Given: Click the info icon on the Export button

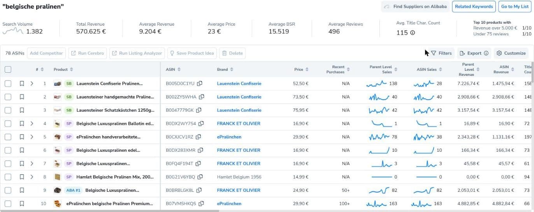Looking at the screenshot, I should click(x=486, y=53).
